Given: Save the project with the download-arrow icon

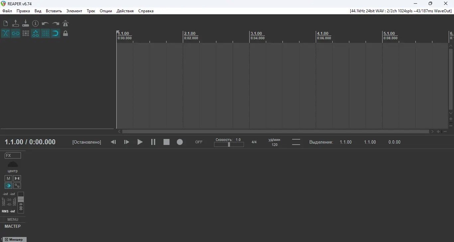Looking at the screenshot, I should tap(26, 23).
